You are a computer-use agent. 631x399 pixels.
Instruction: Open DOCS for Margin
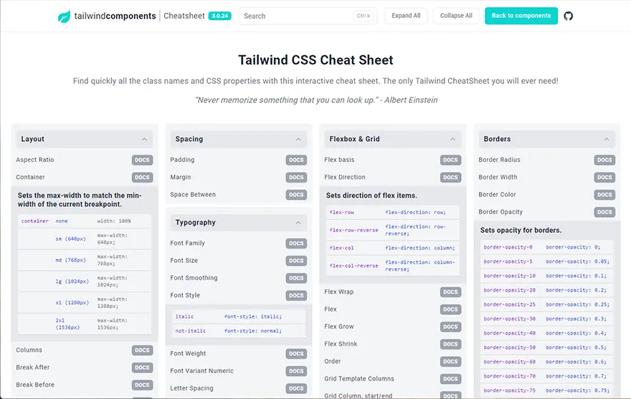[296, 178]
